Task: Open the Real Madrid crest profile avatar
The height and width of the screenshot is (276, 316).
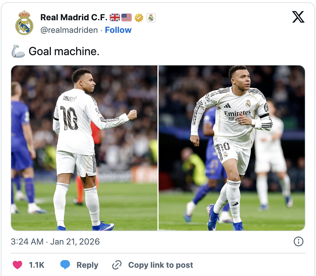Action: pos(24,23)
